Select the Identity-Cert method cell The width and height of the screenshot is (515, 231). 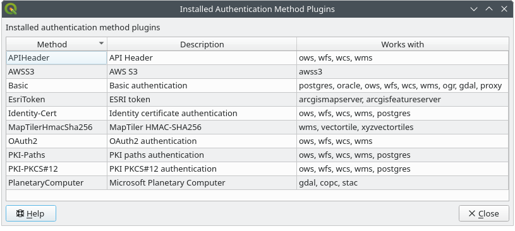(x=56, y=113)
